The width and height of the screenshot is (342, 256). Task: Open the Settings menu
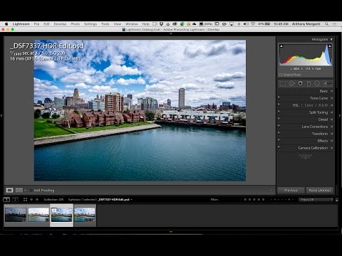point(90,24)
